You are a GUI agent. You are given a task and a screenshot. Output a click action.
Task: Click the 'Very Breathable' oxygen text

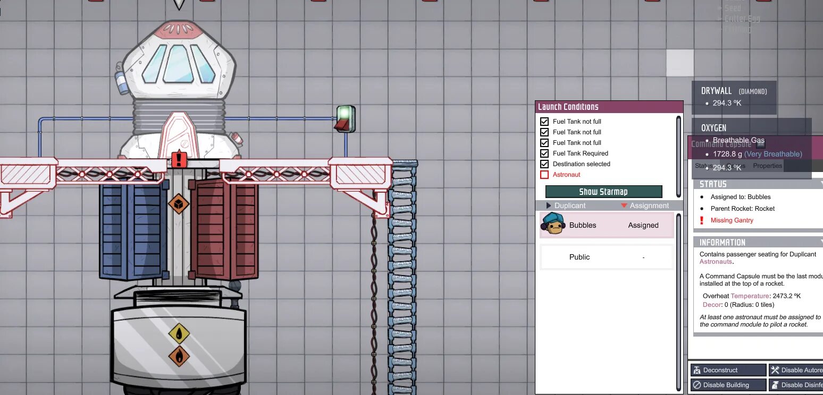tap(773, 154)
